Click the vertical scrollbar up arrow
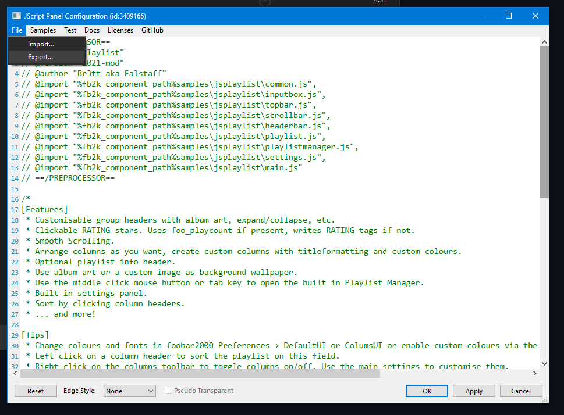Screen dimensions: 564x415 pyautogui.click(x=544, y=41)
